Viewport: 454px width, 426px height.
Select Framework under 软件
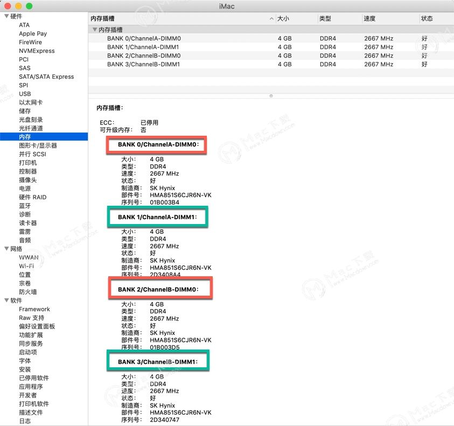click(x=34, y=309)
